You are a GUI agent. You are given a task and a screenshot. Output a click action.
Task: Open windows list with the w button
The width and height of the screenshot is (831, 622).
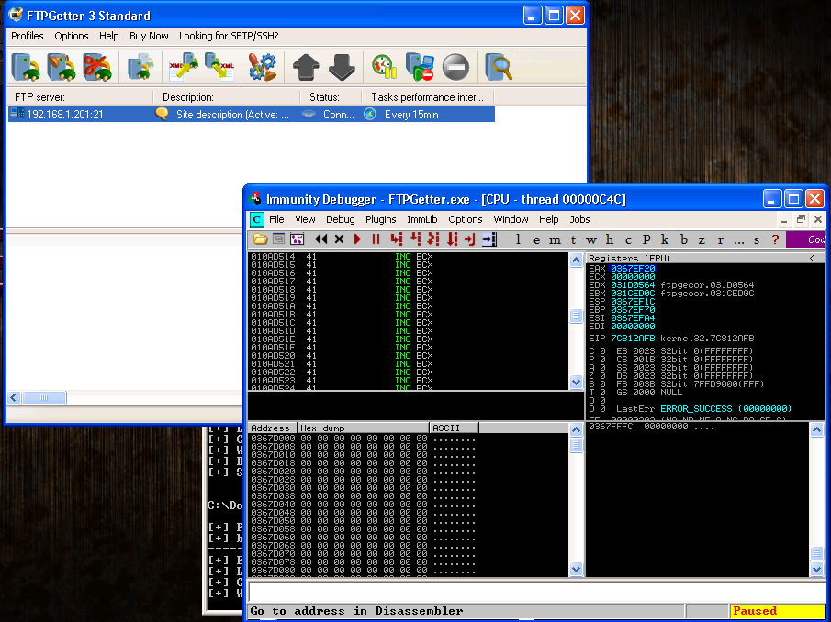click(x=591, y=239)
